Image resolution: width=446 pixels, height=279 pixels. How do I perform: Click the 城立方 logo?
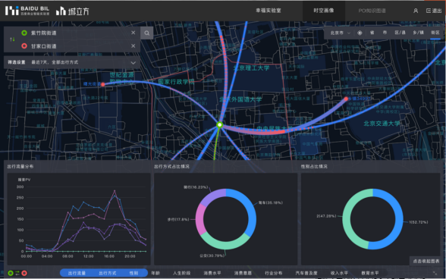point(73,11)
